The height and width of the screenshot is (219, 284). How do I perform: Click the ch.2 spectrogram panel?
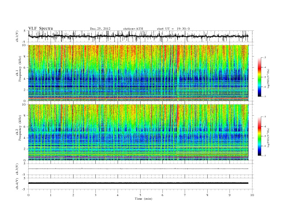coord(138,132)
